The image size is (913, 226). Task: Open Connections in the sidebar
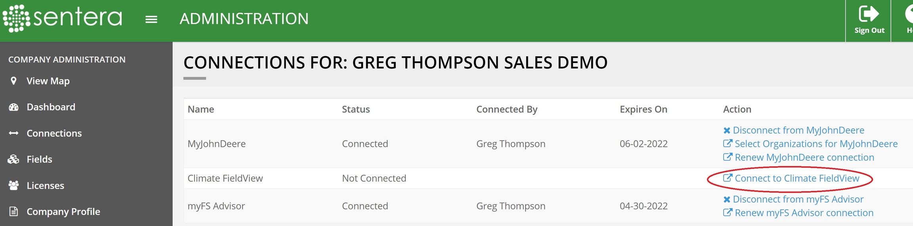point(54,133)
